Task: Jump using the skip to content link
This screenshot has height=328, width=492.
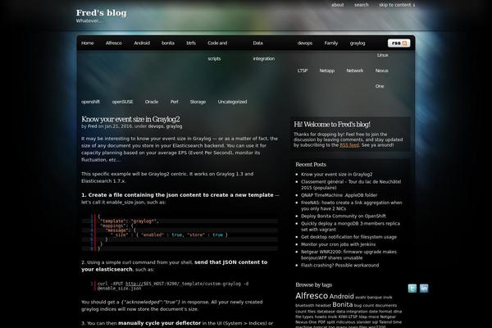Action: tap(397, 5)
